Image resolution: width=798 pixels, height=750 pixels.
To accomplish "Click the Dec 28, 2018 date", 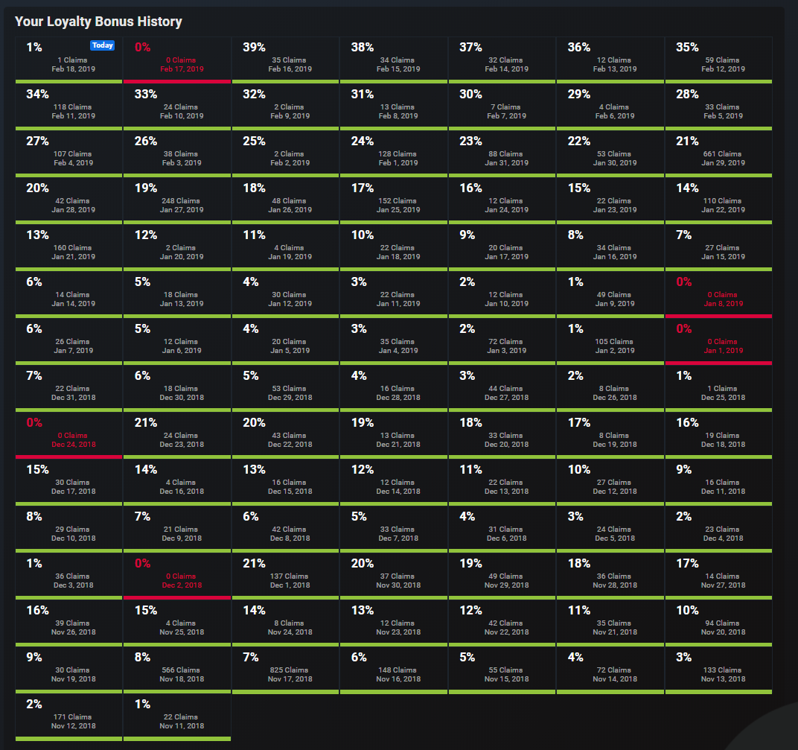I will click(x=398, y=397).
